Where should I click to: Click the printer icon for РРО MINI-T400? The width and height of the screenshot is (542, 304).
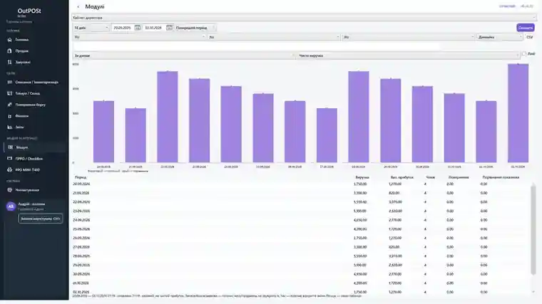[10, 169]
